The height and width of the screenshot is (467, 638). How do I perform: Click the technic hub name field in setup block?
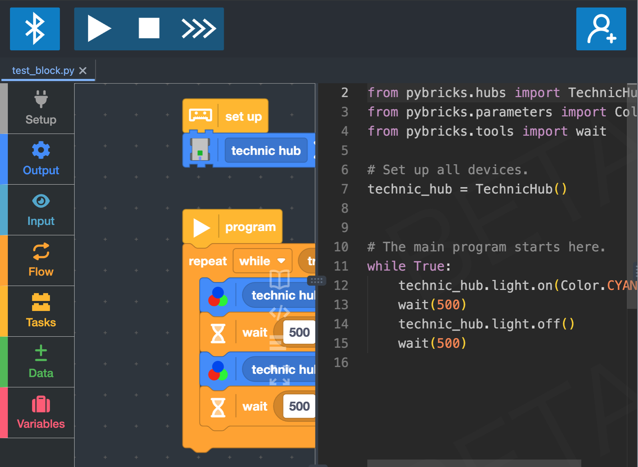[266, 151]
